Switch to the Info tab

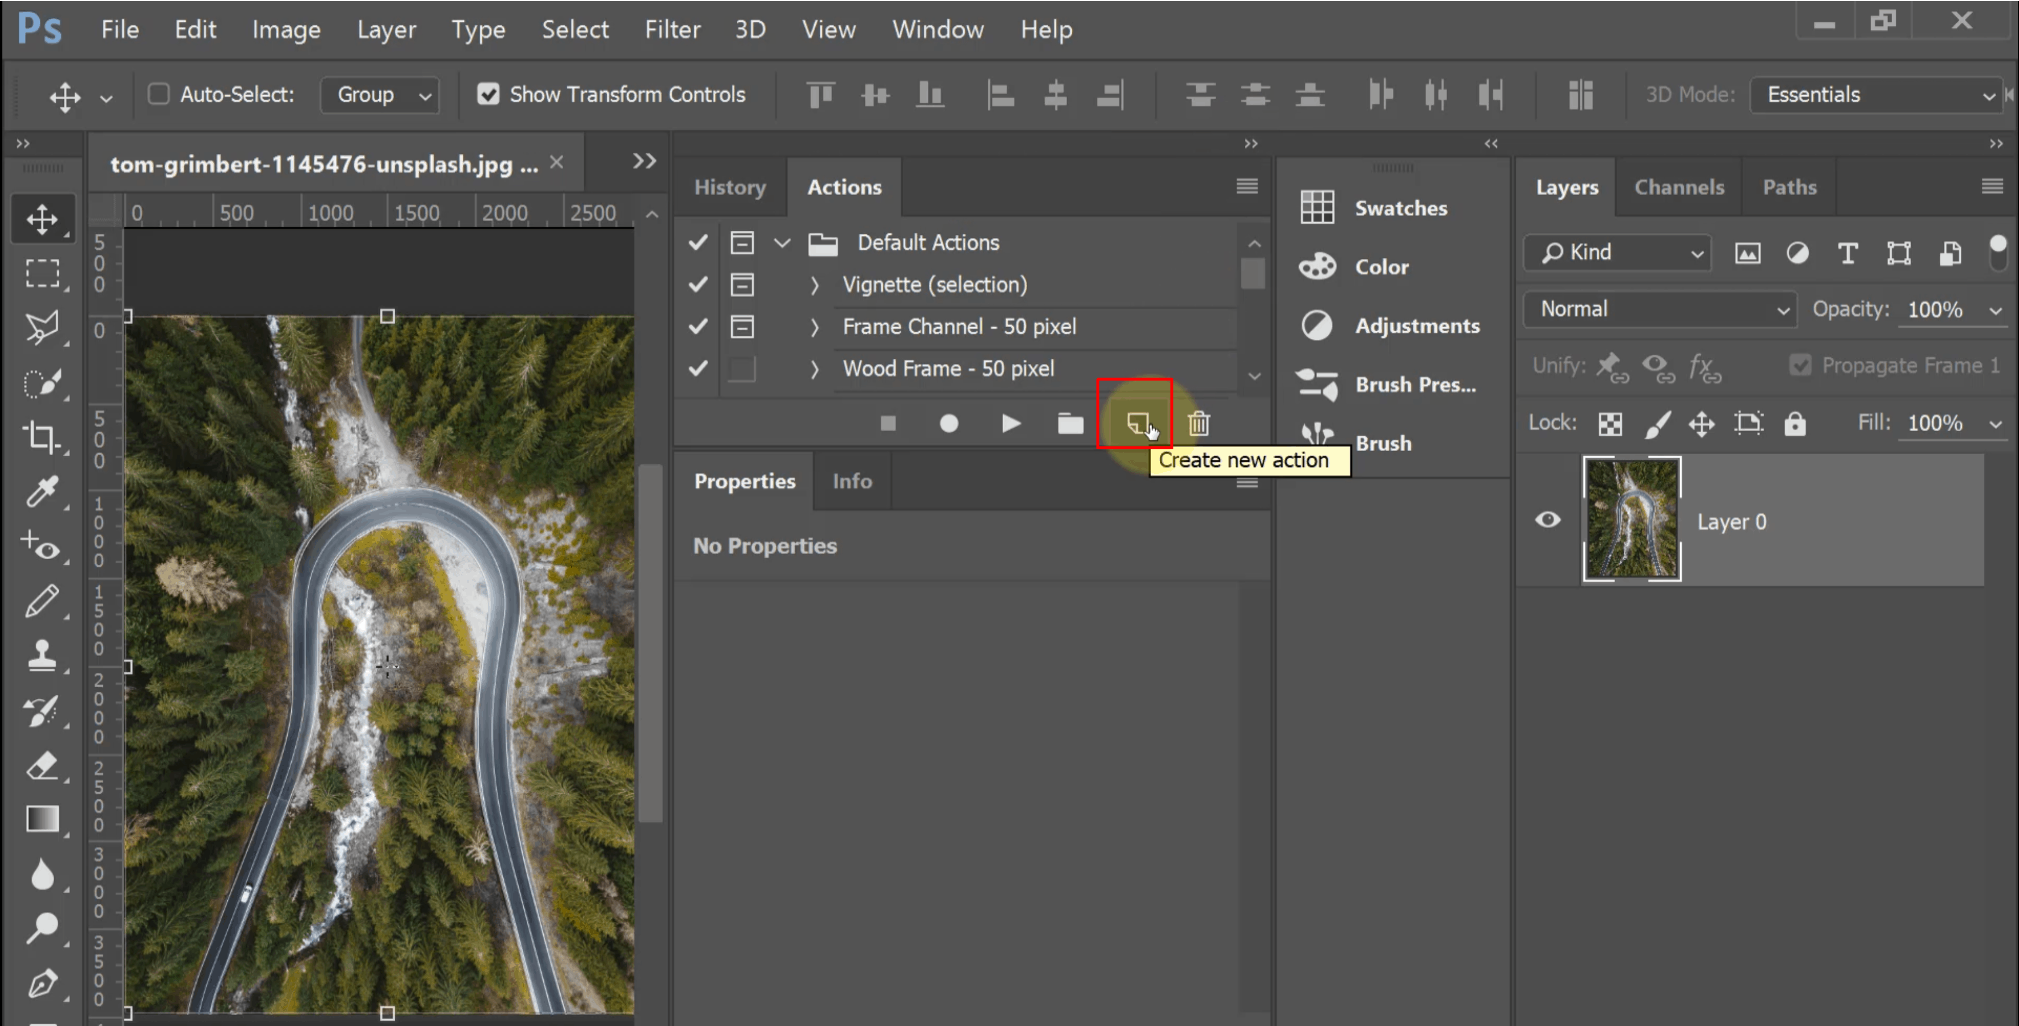pyautogui.click(x=852, y=480)
